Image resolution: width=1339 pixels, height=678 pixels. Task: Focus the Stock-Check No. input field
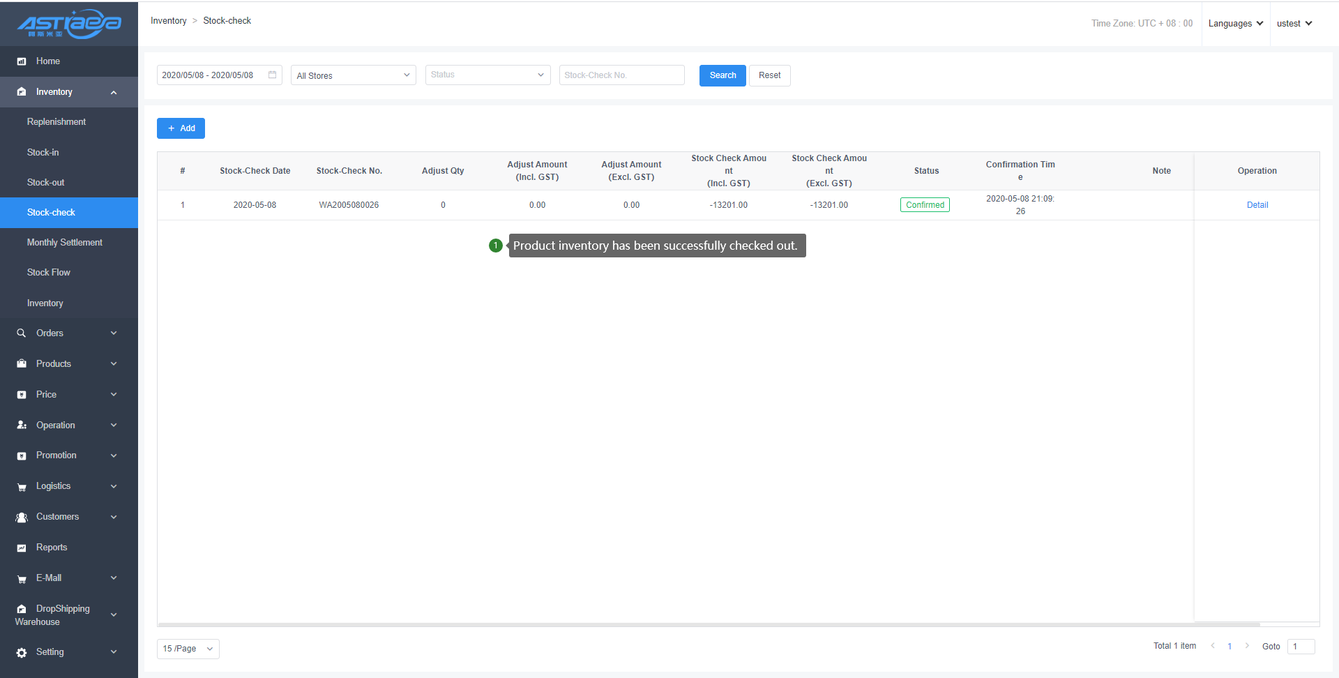click(621, 75)
